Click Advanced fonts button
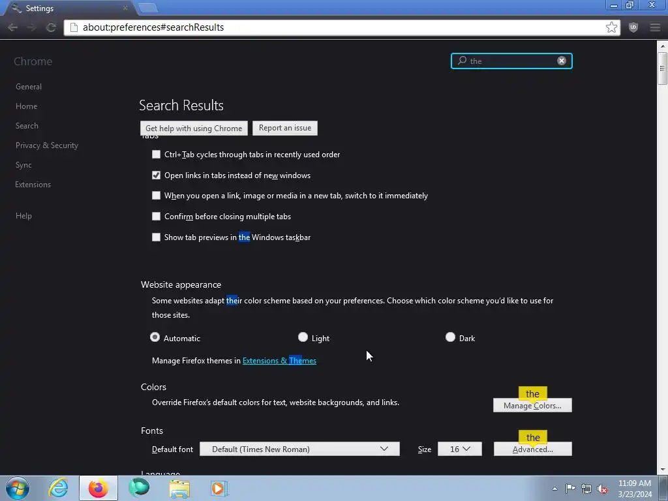Viewport: 668px width, 501px height. pos(532,449)
